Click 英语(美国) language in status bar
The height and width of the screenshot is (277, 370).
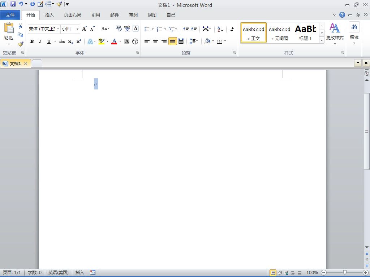click(59, 273)
